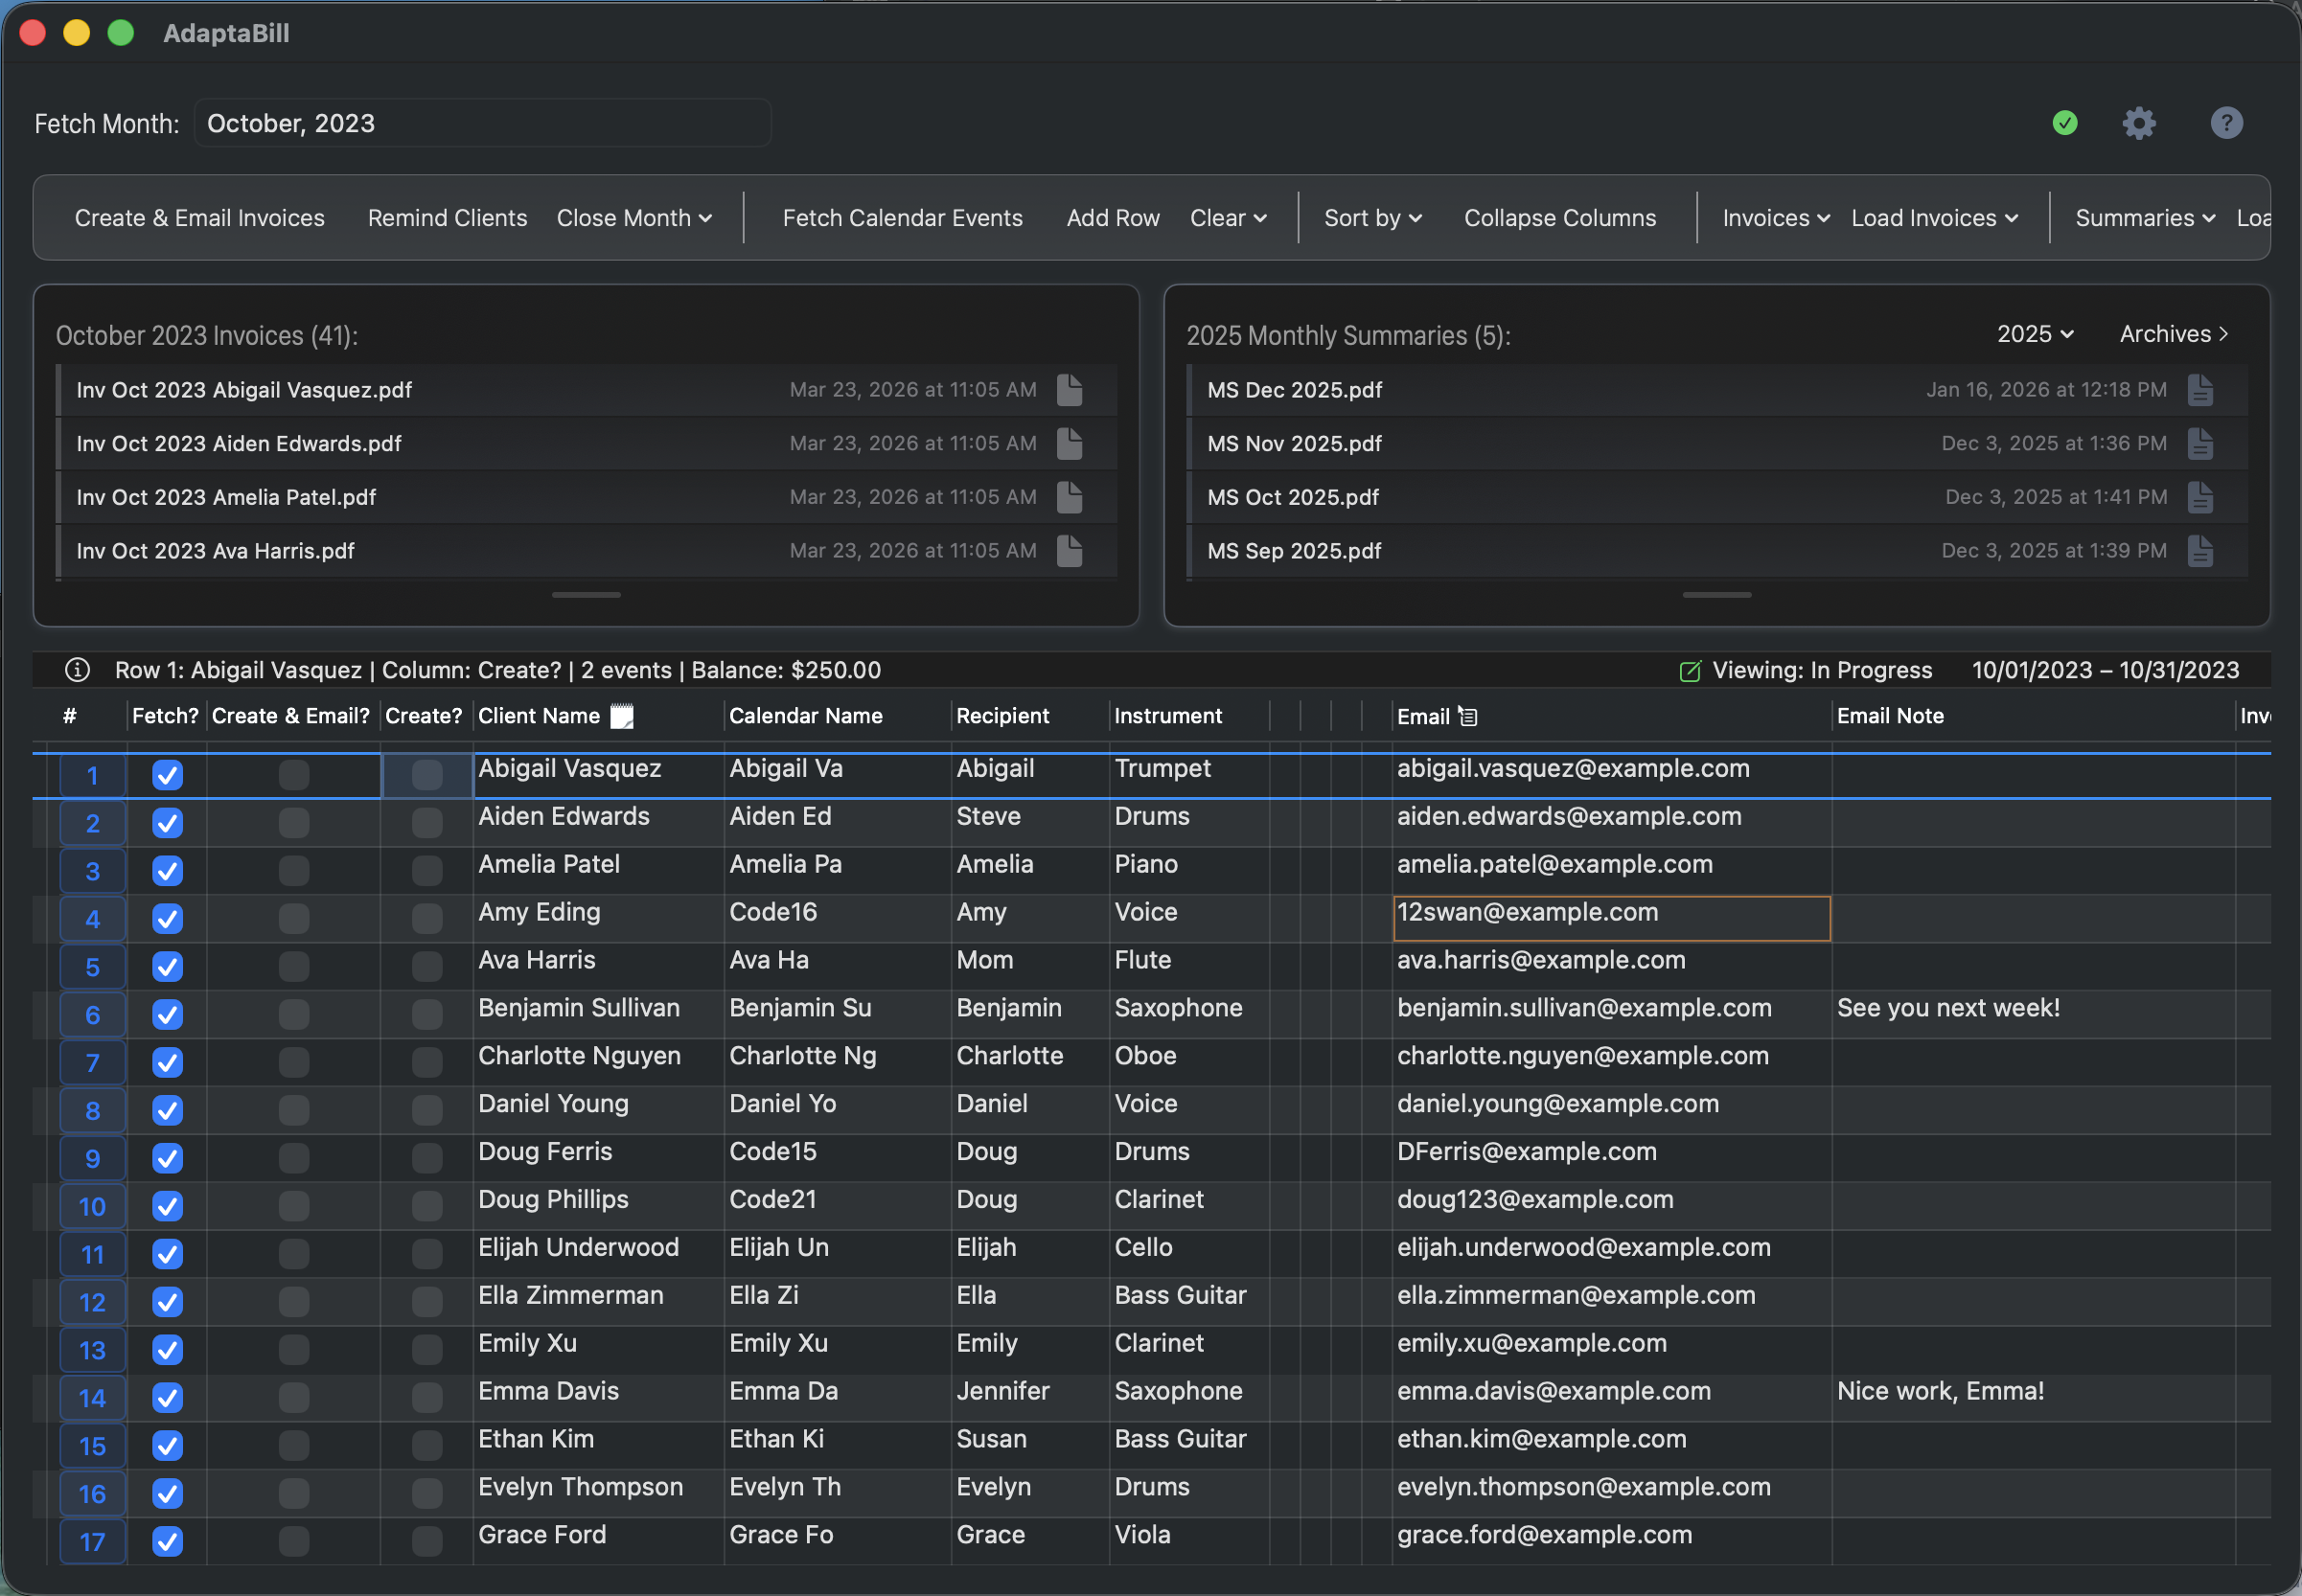Screen dimensions: 2302x1596
Task: Select row number 17 button
Action: tap(93, 1542)
